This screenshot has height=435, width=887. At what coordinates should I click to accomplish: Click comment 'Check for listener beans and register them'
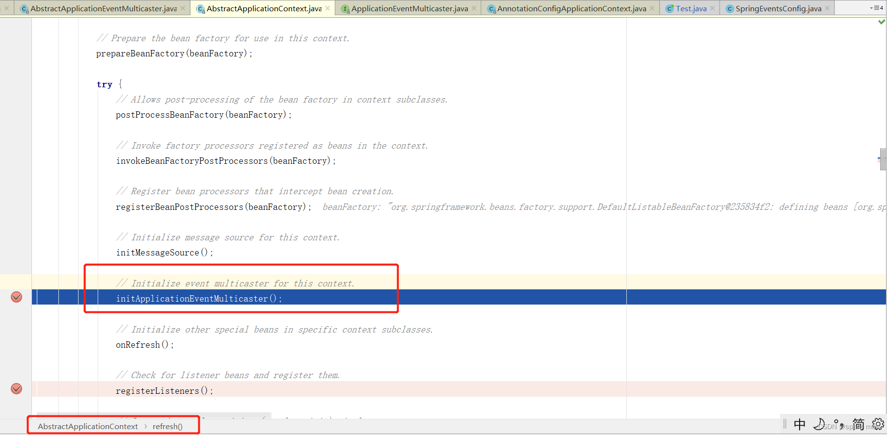tap(228, 375)
